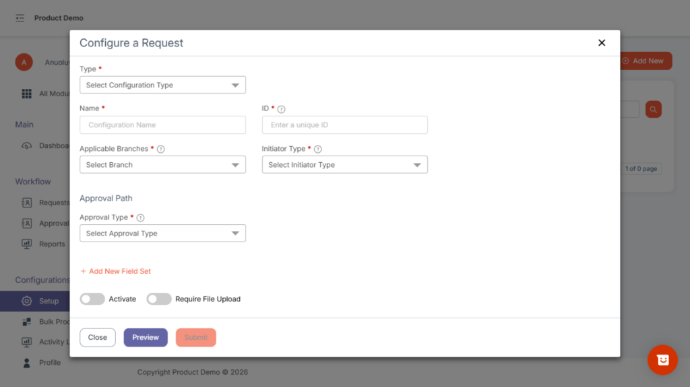Click the help icon next to Initiator Type
This screenshot has height=387, width=690.
318,149
